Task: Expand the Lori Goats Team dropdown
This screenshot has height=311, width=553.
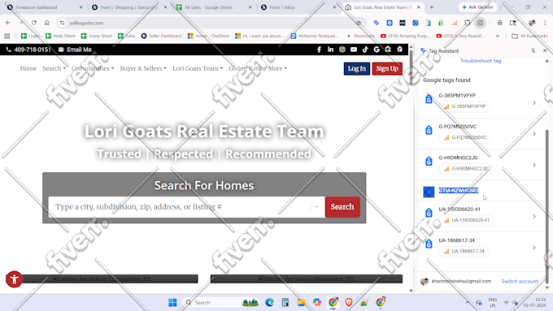Action: click(198, 68)
